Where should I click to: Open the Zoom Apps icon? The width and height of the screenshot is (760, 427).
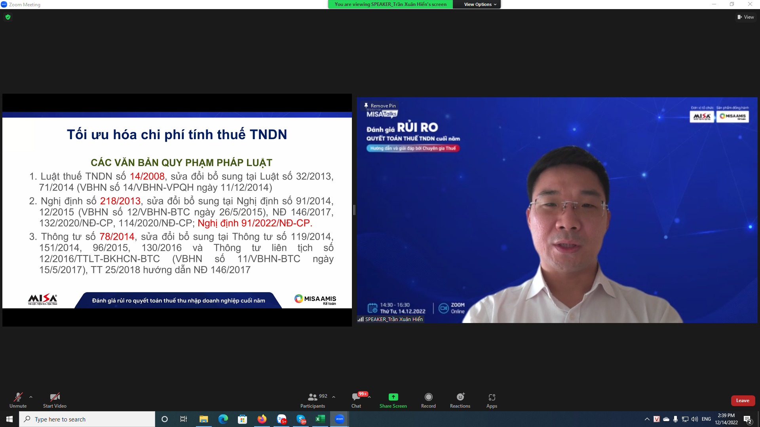492,397
